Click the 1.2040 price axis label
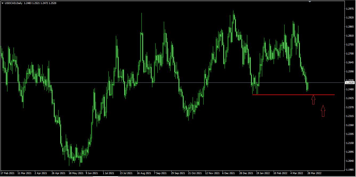 click(x=350, y=161)
